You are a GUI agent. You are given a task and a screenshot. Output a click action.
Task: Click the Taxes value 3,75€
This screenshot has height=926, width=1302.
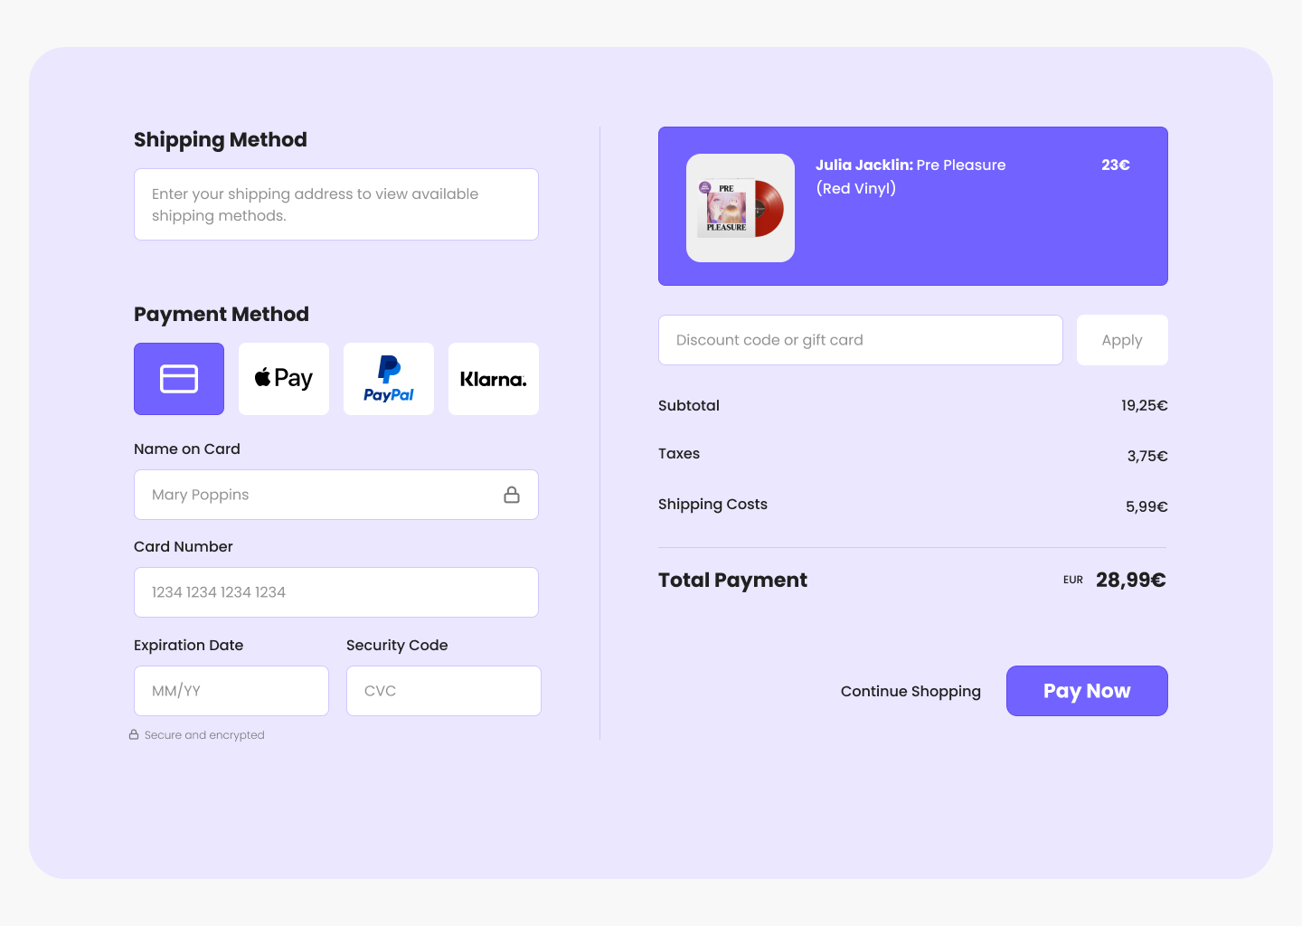(1147, 456)
